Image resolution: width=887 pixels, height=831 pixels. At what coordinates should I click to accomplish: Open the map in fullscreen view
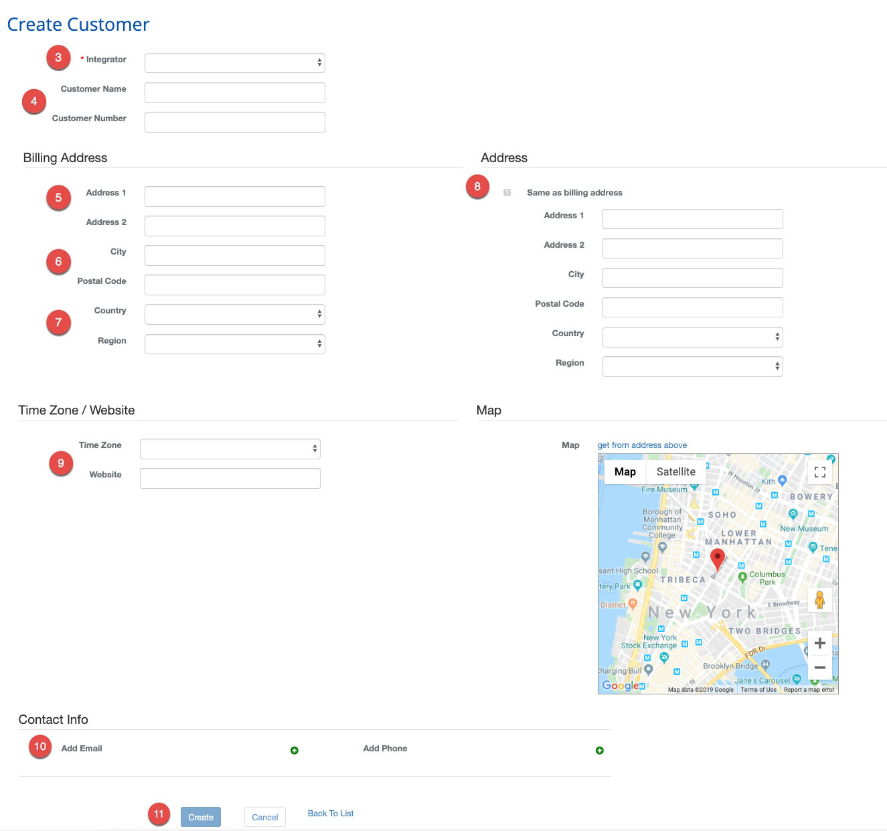pos(819,472)
